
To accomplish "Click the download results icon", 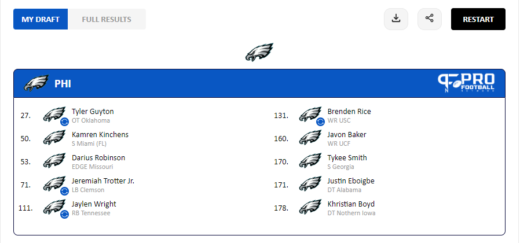I will (396, 19).
